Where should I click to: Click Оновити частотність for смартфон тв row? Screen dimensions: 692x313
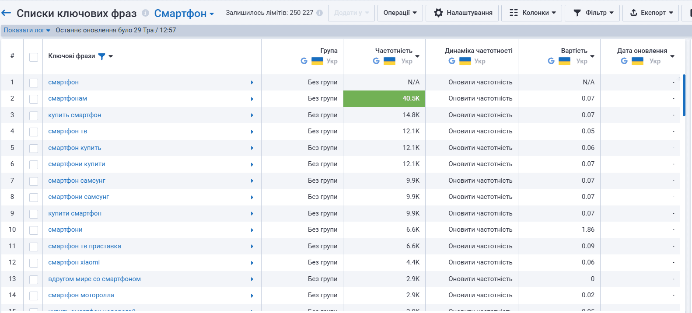pos(480,131)
